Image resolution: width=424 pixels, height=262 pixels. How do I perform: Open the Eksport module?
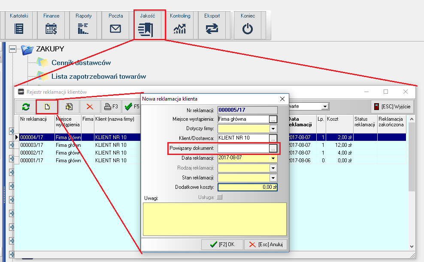tap(212, 29)
